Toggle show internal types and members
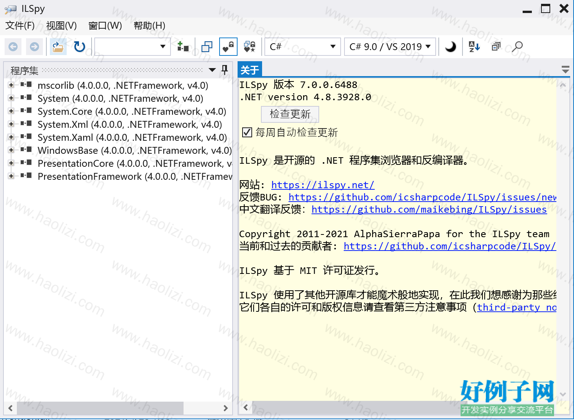 pos(228,47)
